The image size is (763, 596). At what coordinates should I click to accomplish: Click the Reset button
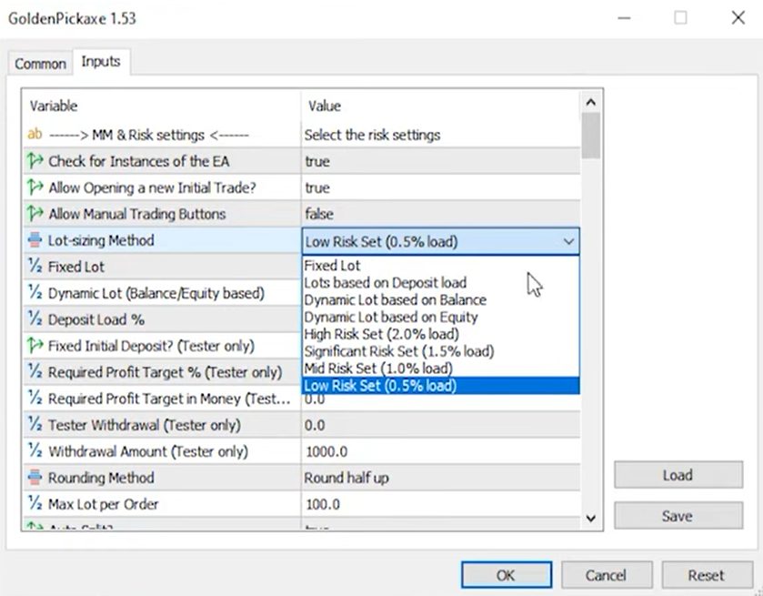706,575
